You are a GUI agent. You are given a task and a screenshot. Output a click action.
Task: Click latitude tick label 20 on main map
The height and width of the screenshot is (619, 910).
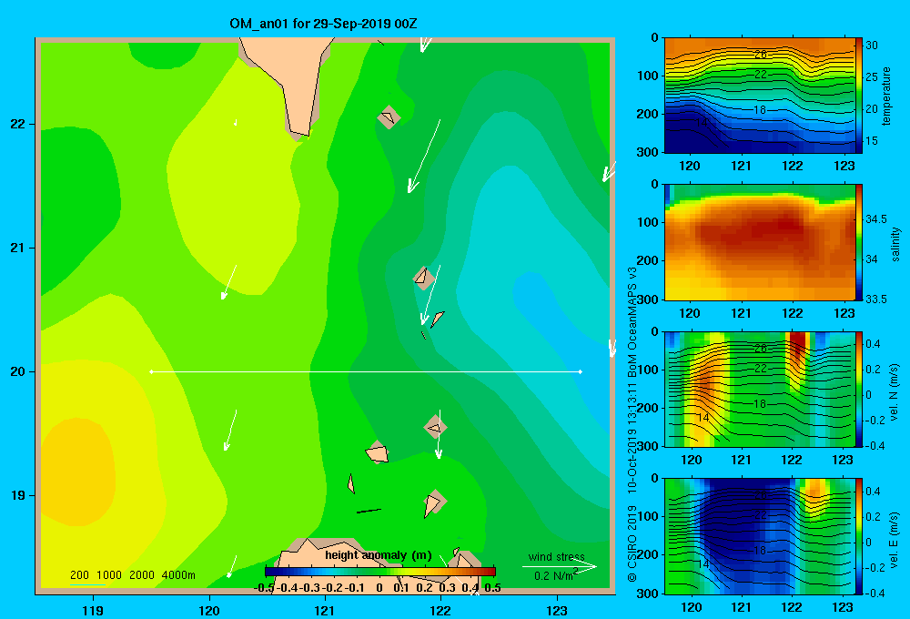click(17, 371)
